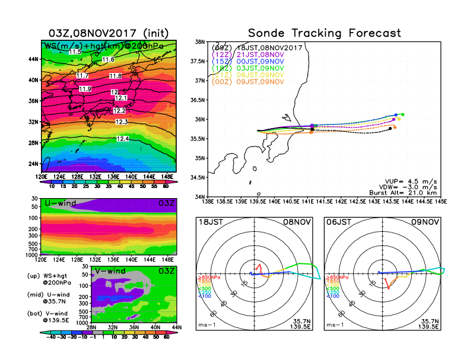The width and height of the screenshot is (470, 363).
Task: Click the '≥850hPa' legend entry in the left hodograph
Action: 209,278
